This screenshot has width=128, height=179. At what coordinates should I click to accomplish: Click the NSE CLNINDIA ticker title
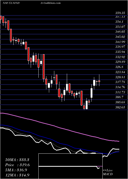[x=23, y=3]
